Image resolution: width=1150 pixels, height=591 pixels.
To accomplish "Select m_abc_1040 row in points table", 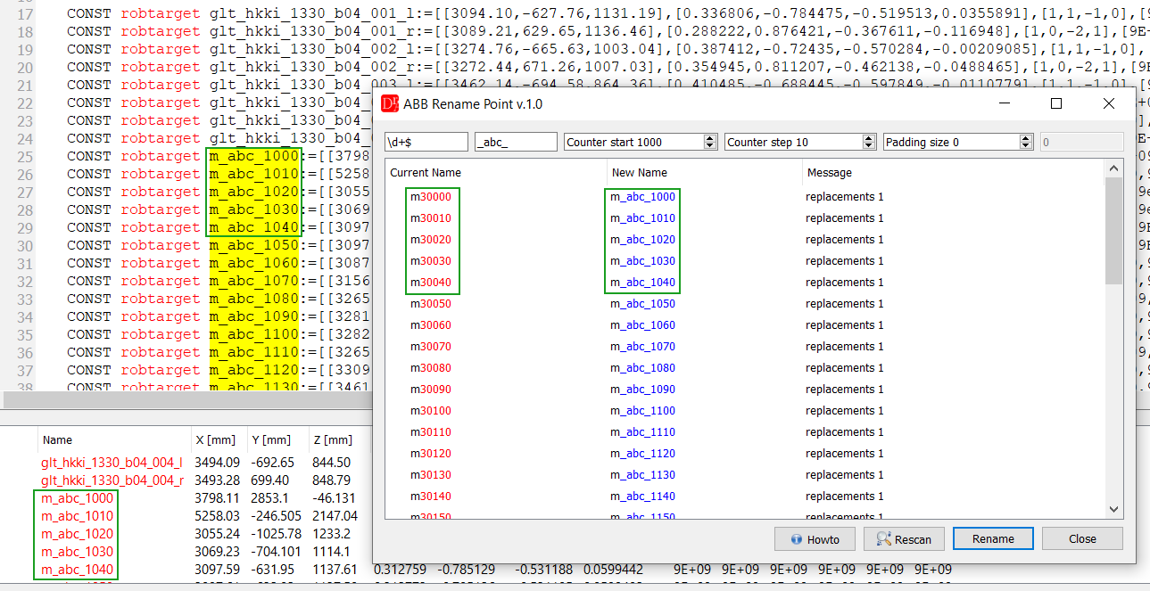I will 78,570.
